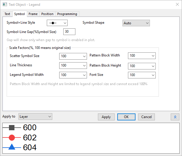The image size is (182, 156).
Task: Click legend entry text 602
Action: [30, 137]
